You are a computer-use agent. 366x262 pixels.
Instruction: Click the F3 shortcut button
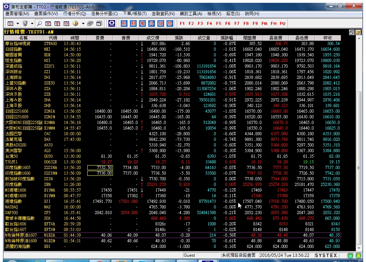[200, 24]
